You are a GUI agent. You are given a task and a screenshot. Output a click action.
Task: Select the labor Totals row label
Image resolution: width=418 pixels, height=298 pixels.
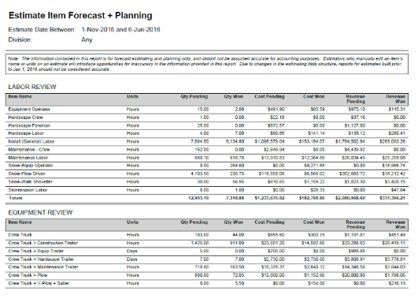pos(15,198)
